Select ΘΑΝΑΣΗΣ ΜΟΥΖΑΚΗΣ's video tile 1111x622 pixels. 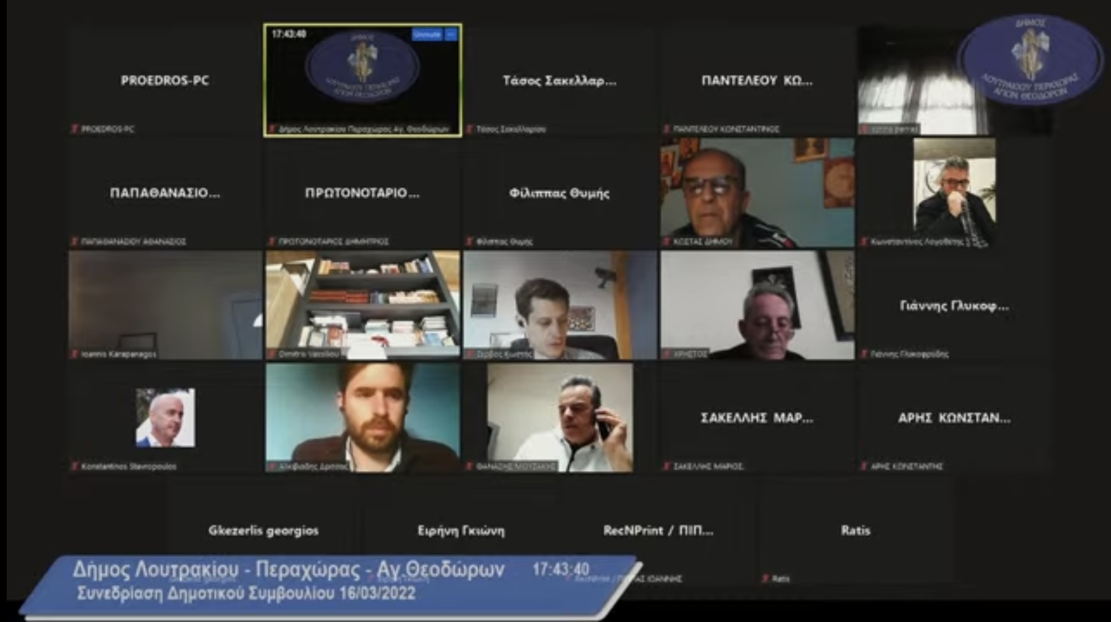pyautogui.click(x=560, y=417)
